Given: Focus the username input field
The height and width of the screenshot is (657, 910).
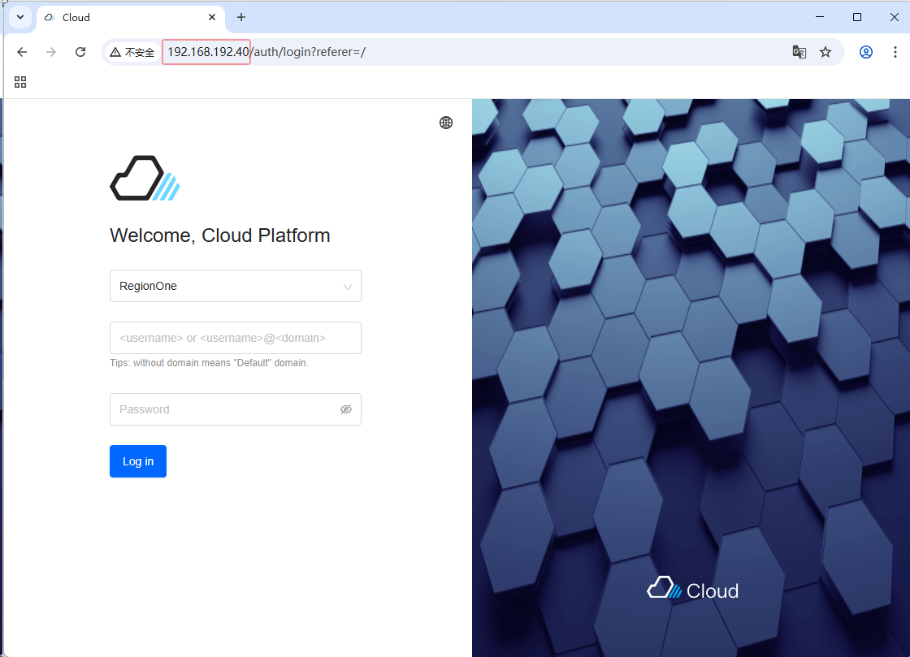Looking at the screenshot, I should click(x=236, y=338).
